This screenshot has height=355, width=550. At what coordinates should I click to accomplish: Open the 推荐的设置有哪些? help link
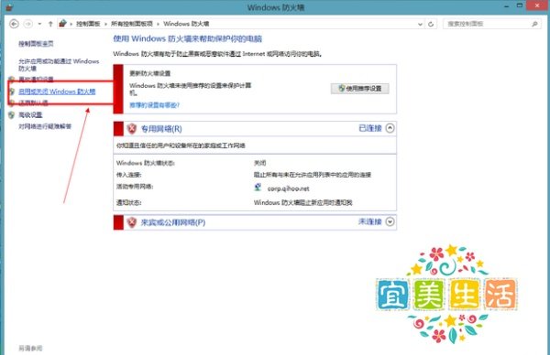coord(154,105)
